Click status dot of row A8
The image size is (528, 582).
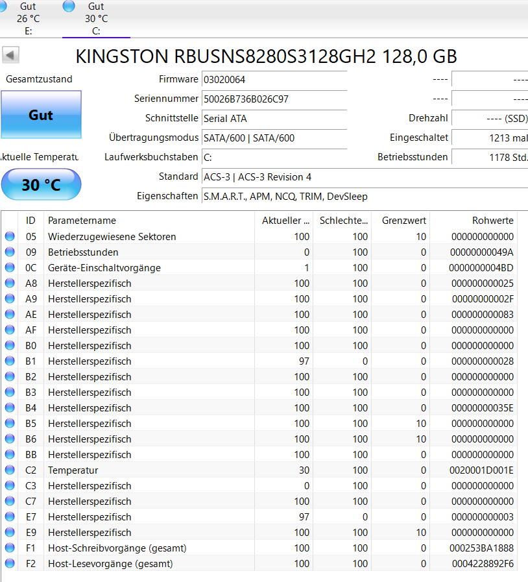[x=10, y=283]
